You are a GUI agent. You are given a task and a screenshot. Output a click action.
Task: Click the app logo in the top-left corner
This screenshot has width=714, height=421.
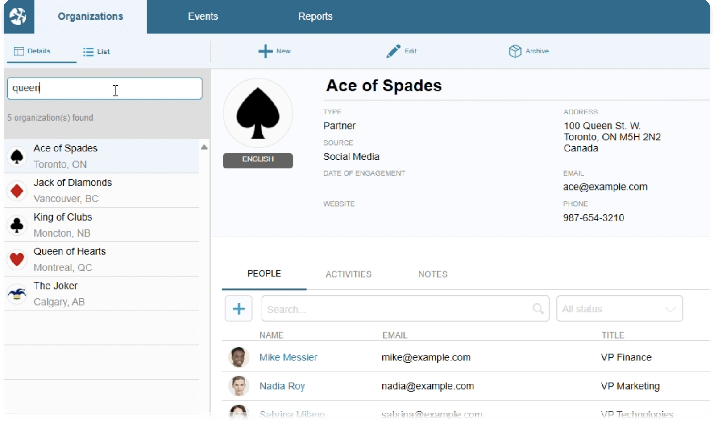tap(18, 16)
